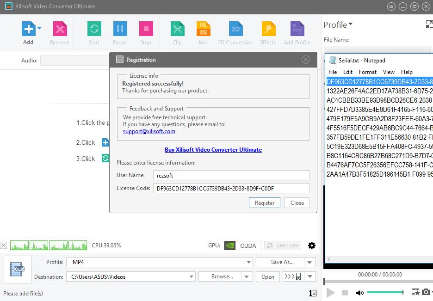The width and height of the screenshot is (433, 301).
Task: Click the Stop toolbar icon
Action: (x=146, y=29)
